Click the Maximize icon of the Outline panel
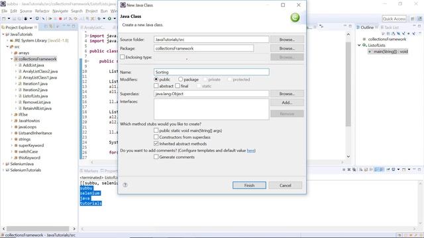 (419, 26)
